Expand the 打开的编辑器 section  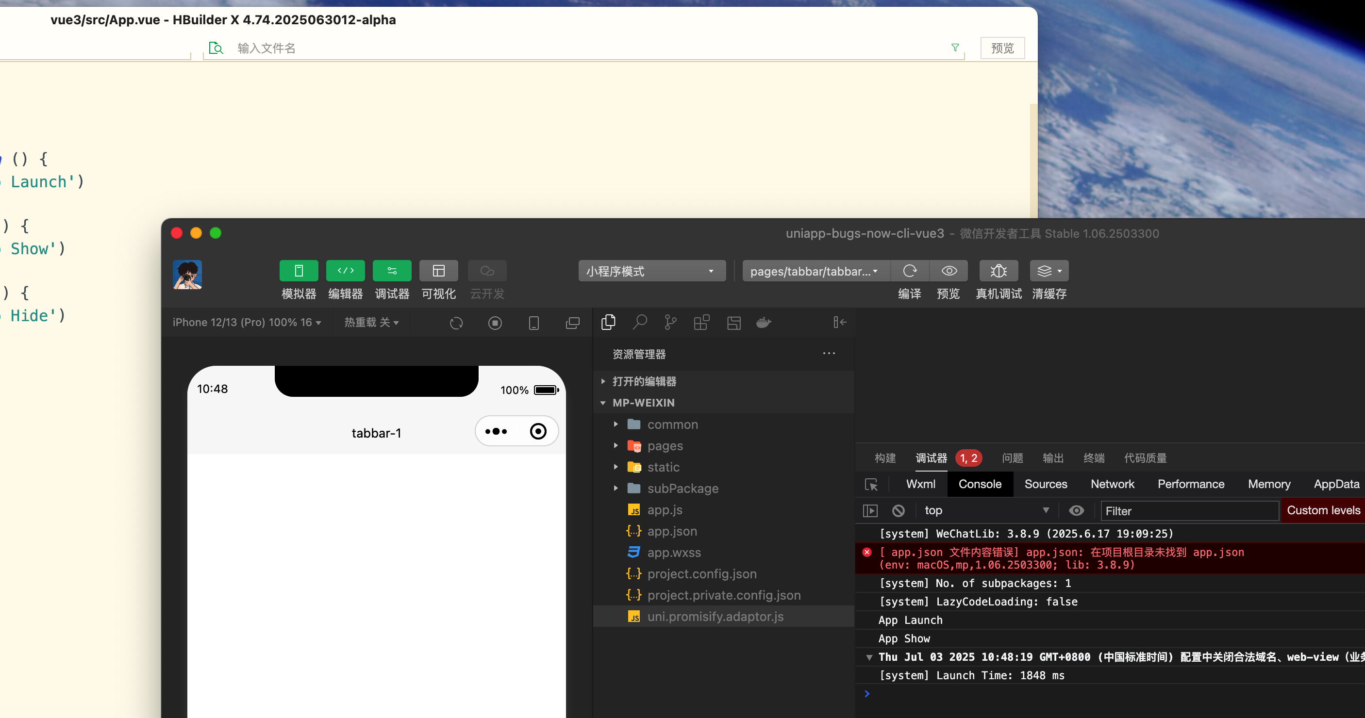[x=723, y=381]
